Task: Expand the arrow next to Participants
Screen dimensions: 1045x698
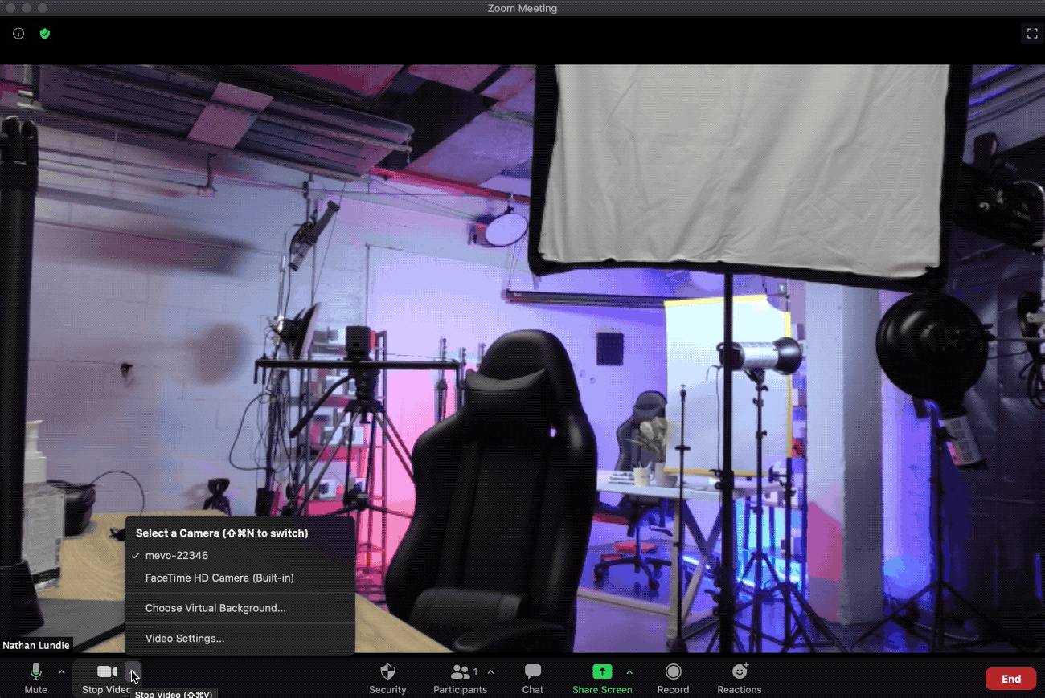Action: tap(490, 671)
